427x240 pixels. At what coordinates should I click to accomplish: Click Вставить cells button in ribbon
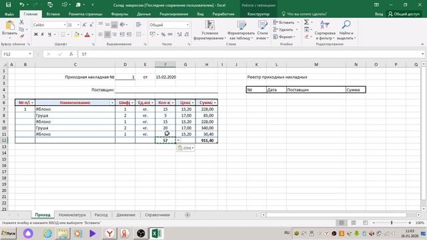(x=286, y=22)
